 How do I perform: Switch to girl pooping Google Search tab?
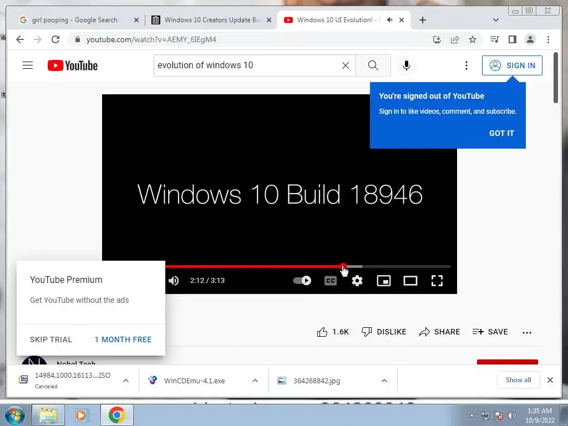(x=74, y=20)
